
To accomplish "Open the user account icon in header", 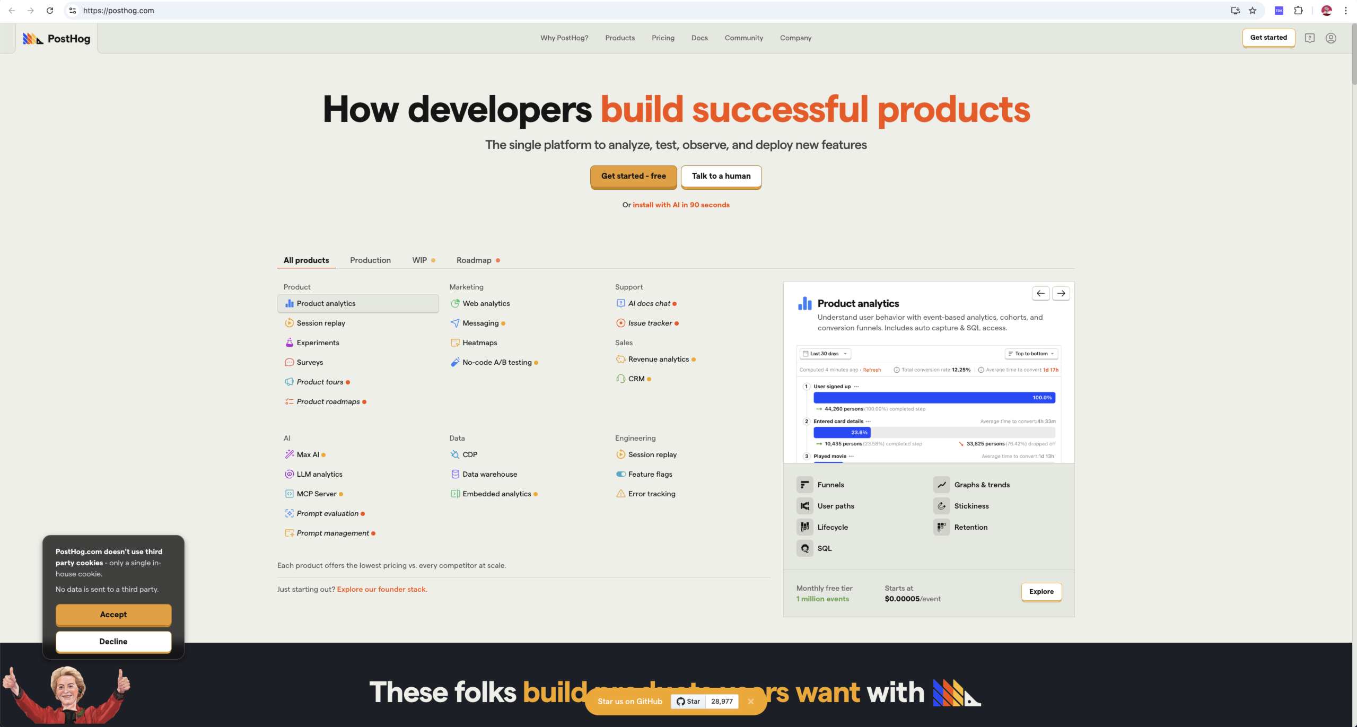I will pyautogui.click(x=1330, y=38).
